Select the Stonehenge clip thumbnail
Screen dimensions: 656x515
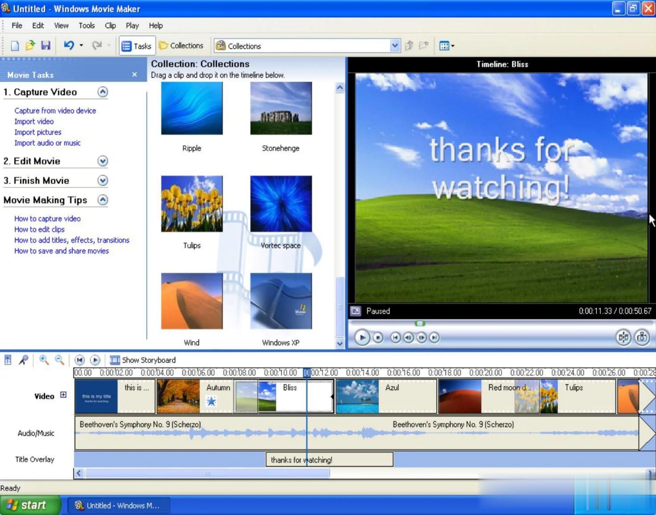coord(281,108)
